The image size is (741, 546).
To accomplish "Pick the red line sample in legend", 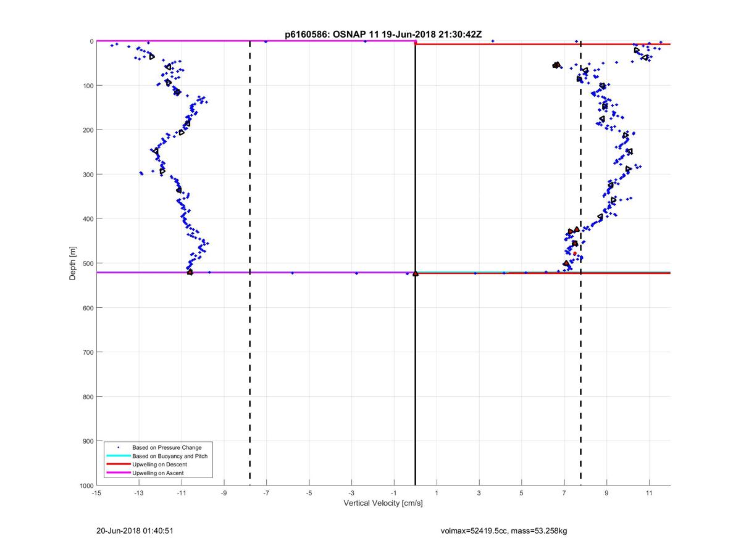I will click(119, 465).
